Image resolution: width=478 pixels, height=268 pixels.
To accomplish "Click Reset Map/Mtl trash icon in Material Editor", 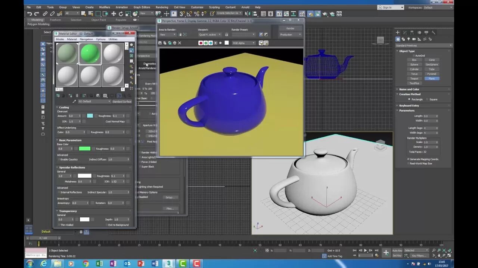I will pyautogui.click(x=77, y=96).
